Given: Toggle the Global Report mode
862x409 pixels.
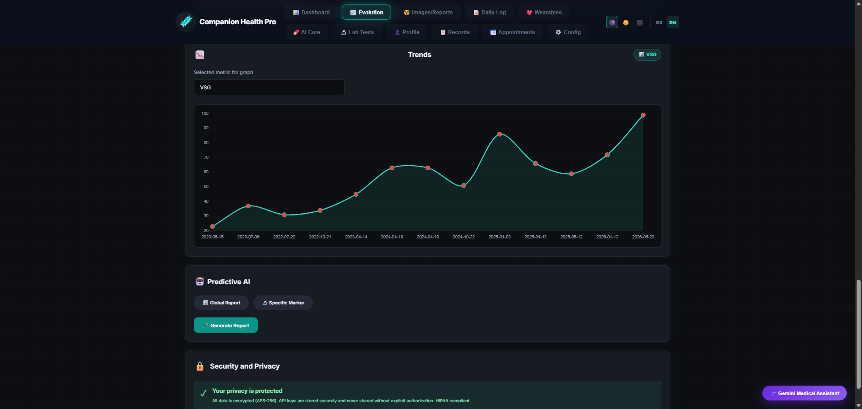Looking at the screenshot, I should (221, 303).
